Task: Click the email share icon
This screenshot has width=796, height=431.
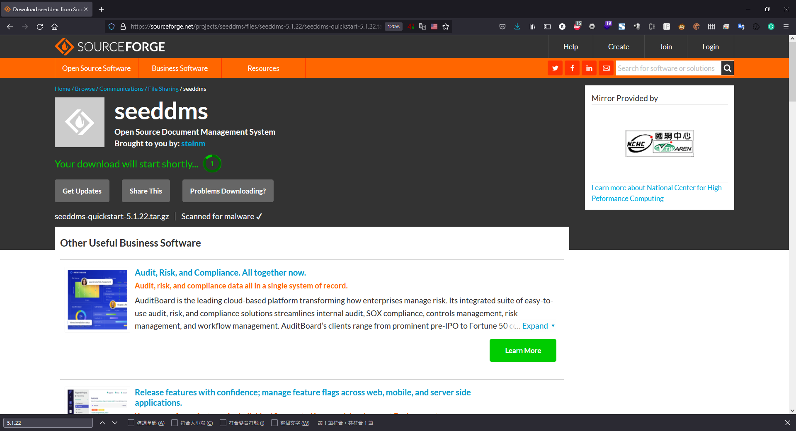Action: (x=606, y=68)
